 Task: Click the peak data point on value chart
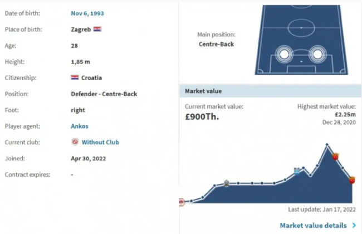pos(327,145)
